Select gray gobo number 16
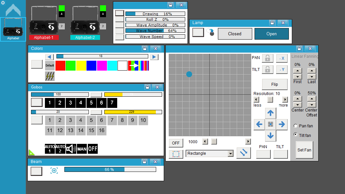Viewport: 345px width, 194px height. coord(102,130)
